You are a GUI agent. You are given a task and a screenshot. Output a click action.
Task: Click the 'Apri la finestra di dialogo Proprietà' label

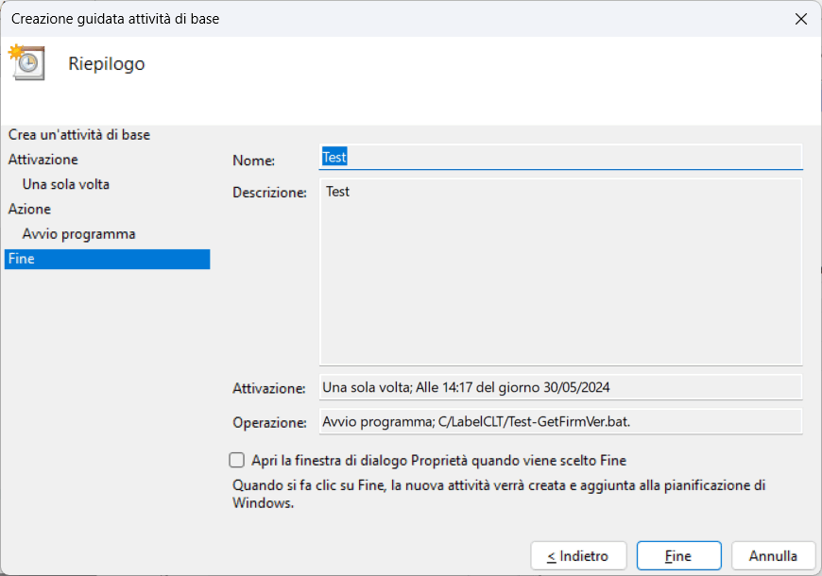438,461
